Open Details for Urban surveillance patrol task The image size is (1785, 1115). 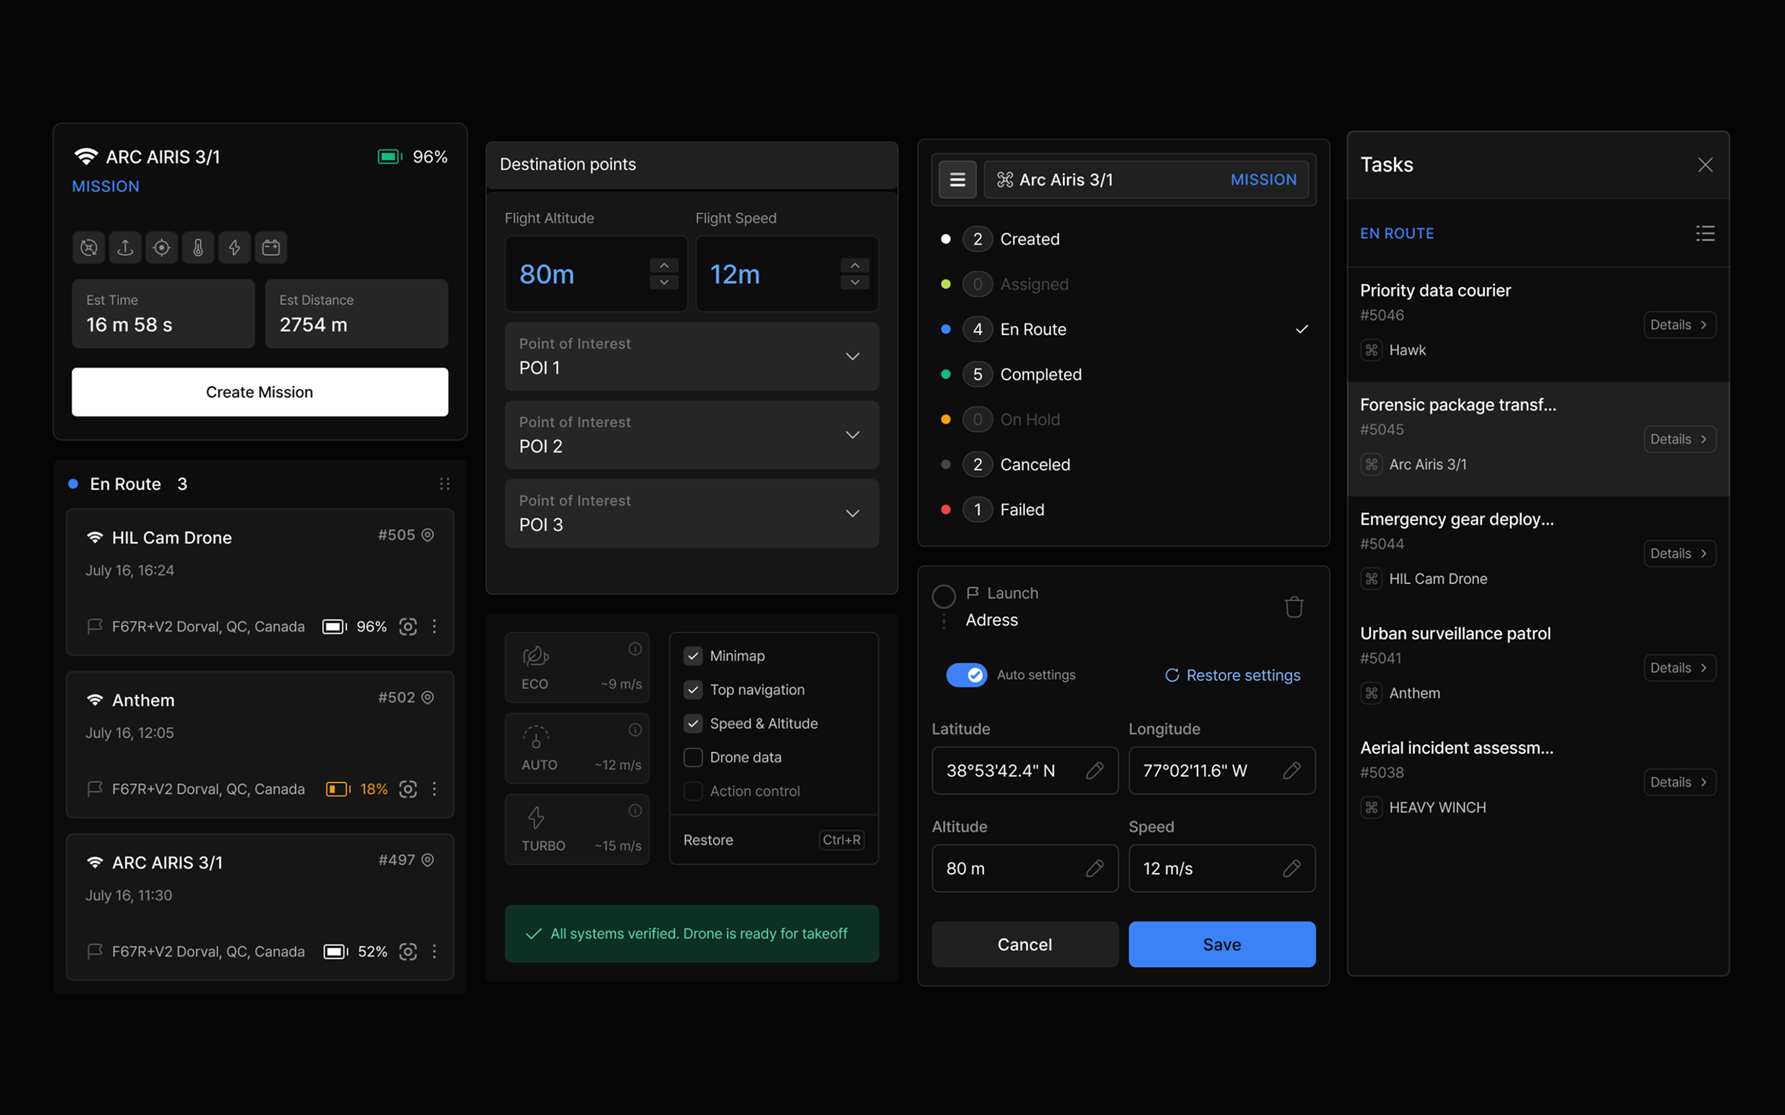1679,668
